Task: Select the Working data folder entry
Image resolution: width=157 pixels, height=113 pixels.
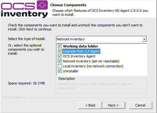Action: (x=81, y=46)
